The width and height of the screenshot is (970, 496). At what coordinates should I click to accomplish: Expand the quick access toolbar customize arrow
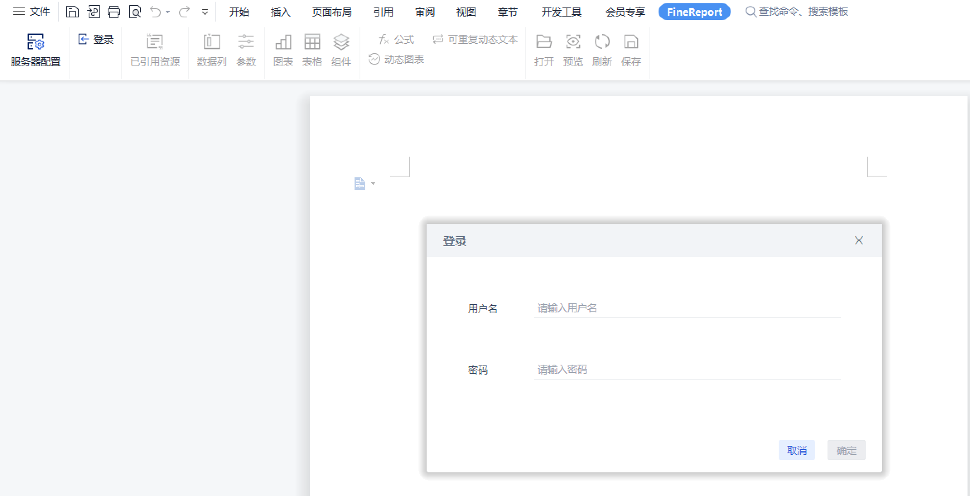click(205, 12)
